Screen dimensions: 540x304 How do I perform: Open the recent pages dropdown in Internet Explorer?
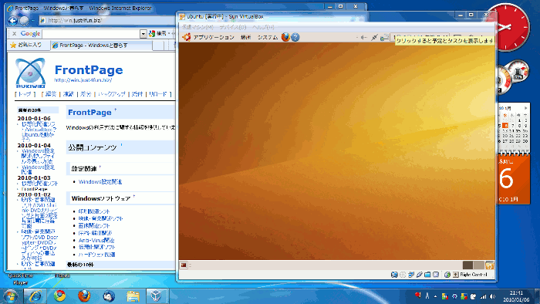(33, 21)
